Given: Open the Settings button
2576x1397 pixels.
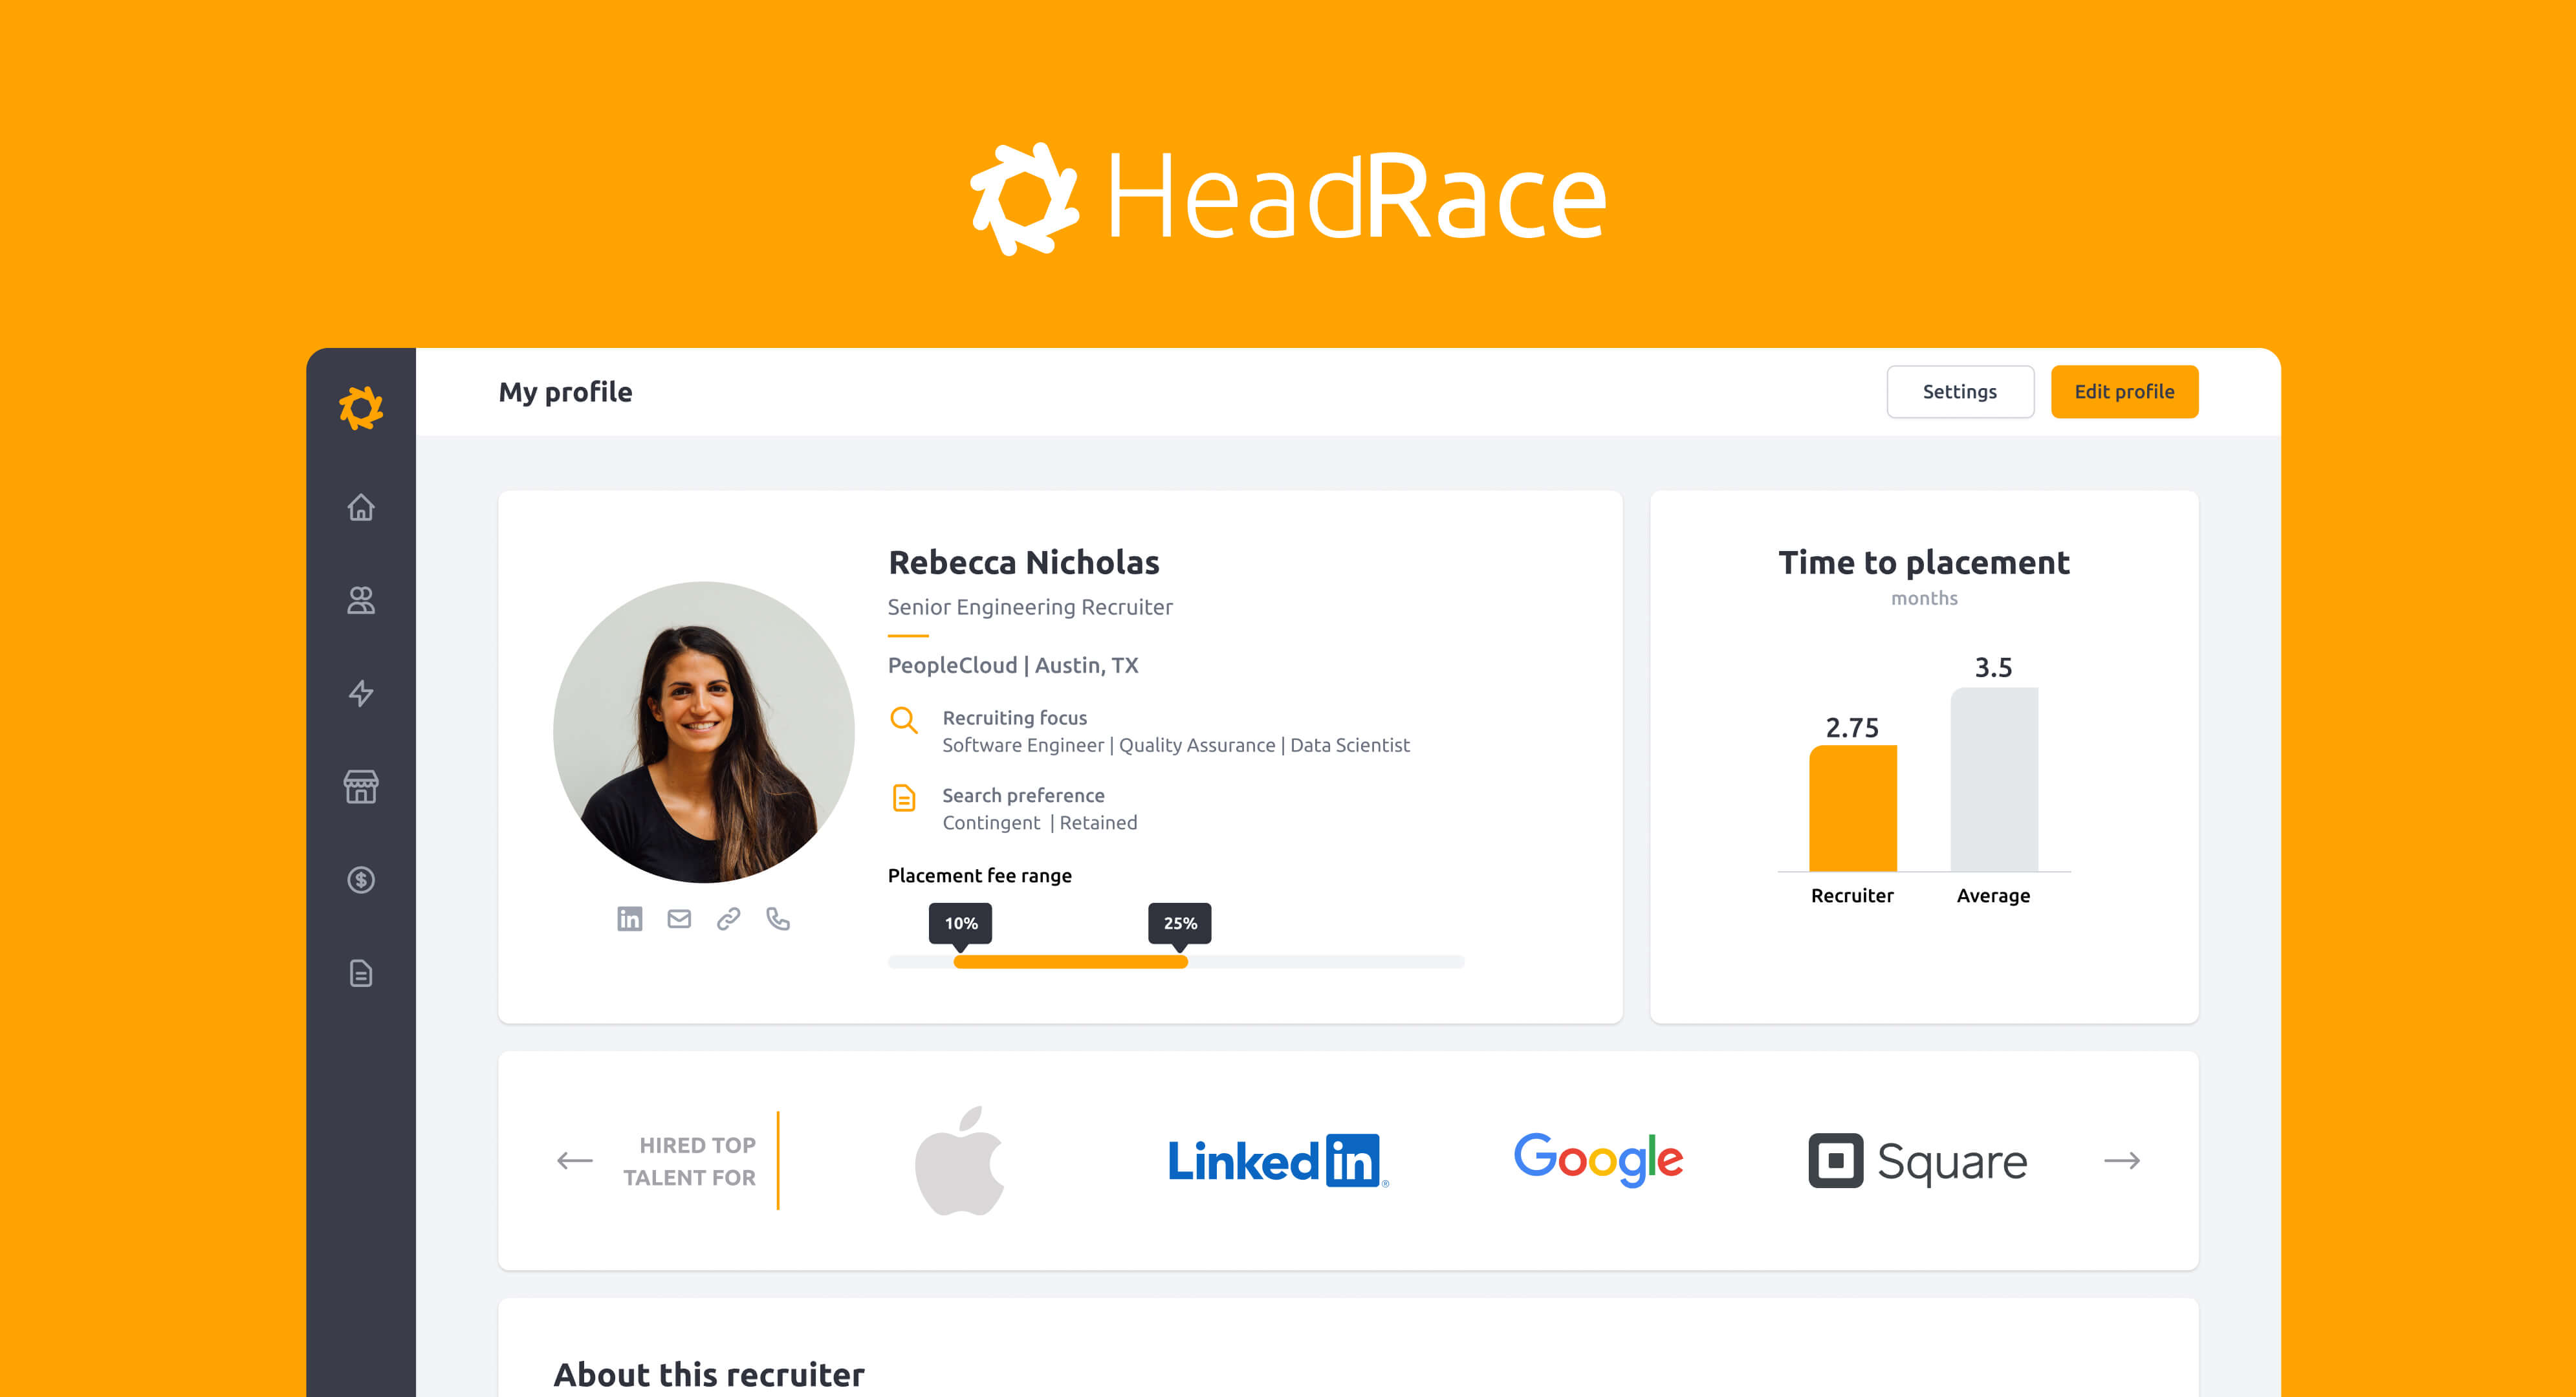Looking at the screenshot, I should 1959,392.
